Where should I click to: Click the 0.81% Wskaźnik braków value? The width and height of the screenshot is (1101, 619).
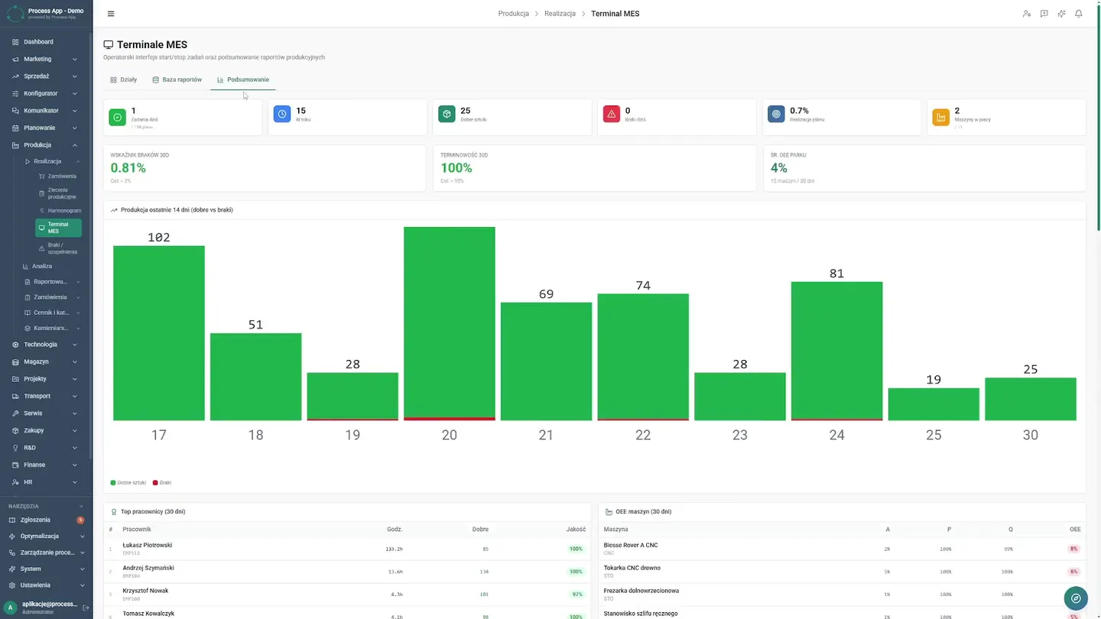pos(128,168)
